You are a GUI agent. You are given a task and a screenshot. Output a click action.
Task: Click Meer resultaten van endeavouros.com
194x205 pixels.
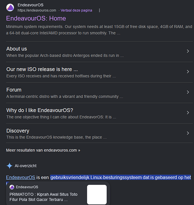[x=43, y=150]
